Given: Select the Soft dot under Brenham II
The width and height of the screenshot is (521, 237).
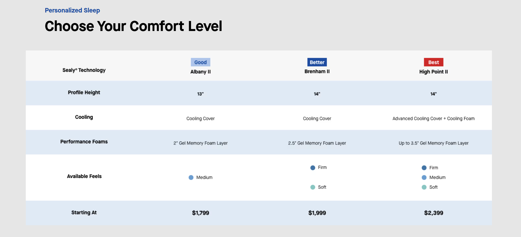Looking at the screenshot, I should click(x=313, y=187).
